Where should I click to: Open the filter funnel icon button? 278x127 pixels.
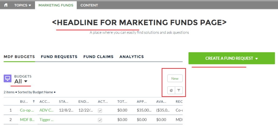coord(179,90)
